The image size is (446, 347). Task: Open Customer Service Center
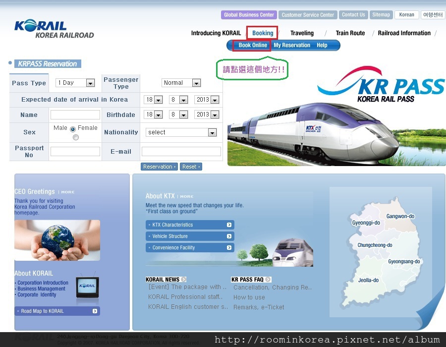click(x=308, y=15)
